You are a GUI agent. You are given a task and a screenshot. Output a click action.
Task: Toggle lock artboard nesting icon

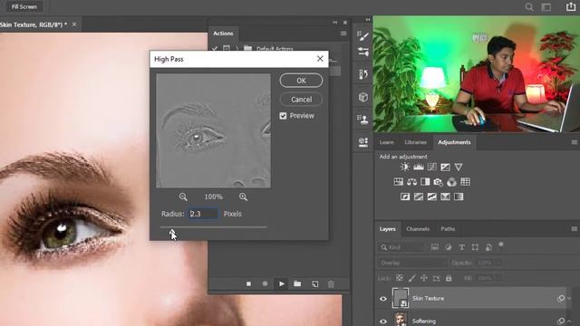pos(437,278)
